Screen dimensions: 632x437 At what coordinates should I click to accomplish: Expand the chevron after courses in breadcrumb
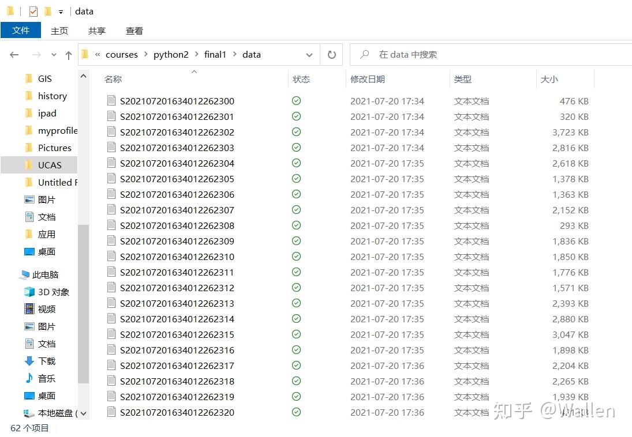[145, 54]
